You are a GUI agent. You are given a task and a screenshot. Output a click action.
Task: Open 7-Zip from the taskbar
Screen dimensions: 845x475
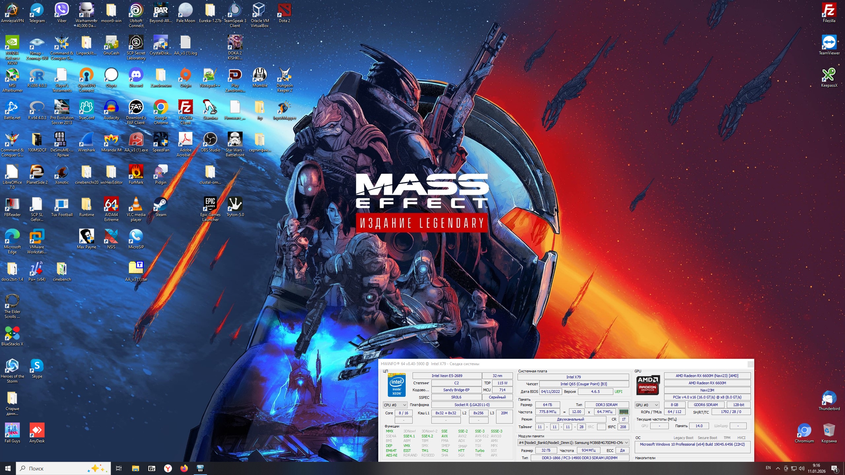(x=152, y=468)
